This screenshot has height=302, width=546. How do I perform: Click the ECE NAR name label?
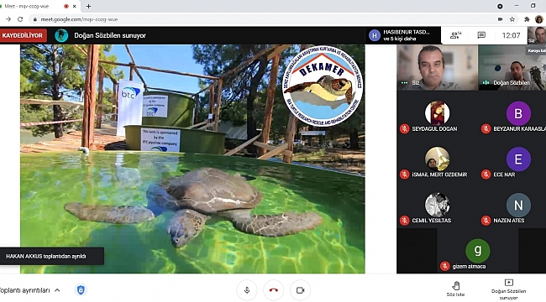coord(504,174)
